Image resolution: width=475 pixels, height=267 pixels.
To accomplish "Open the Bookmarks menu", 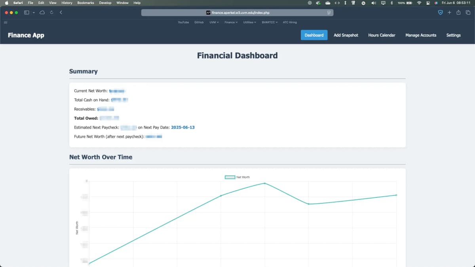I will pos(86,3).
